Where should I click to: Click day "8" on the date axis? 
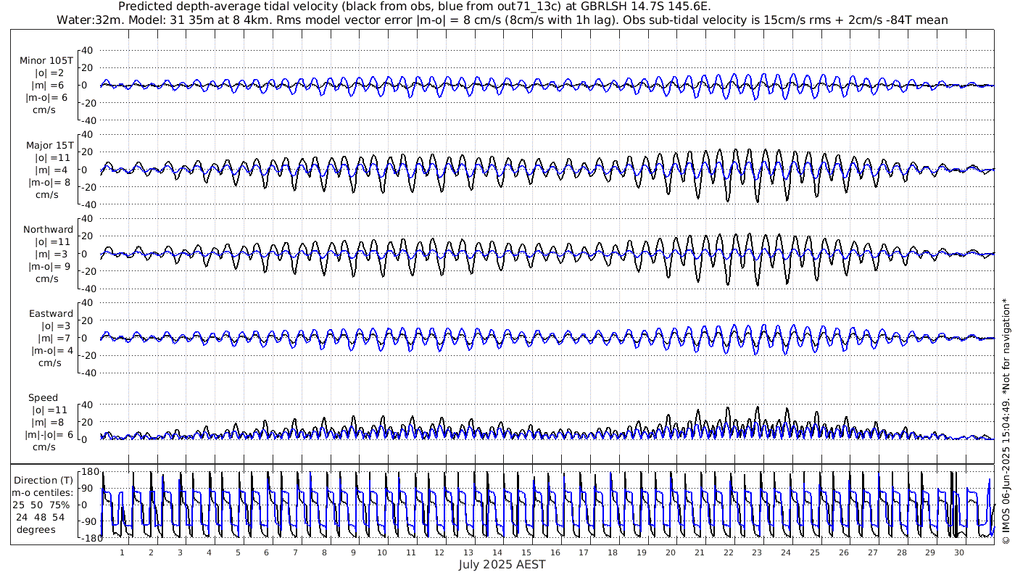point(324,552)
